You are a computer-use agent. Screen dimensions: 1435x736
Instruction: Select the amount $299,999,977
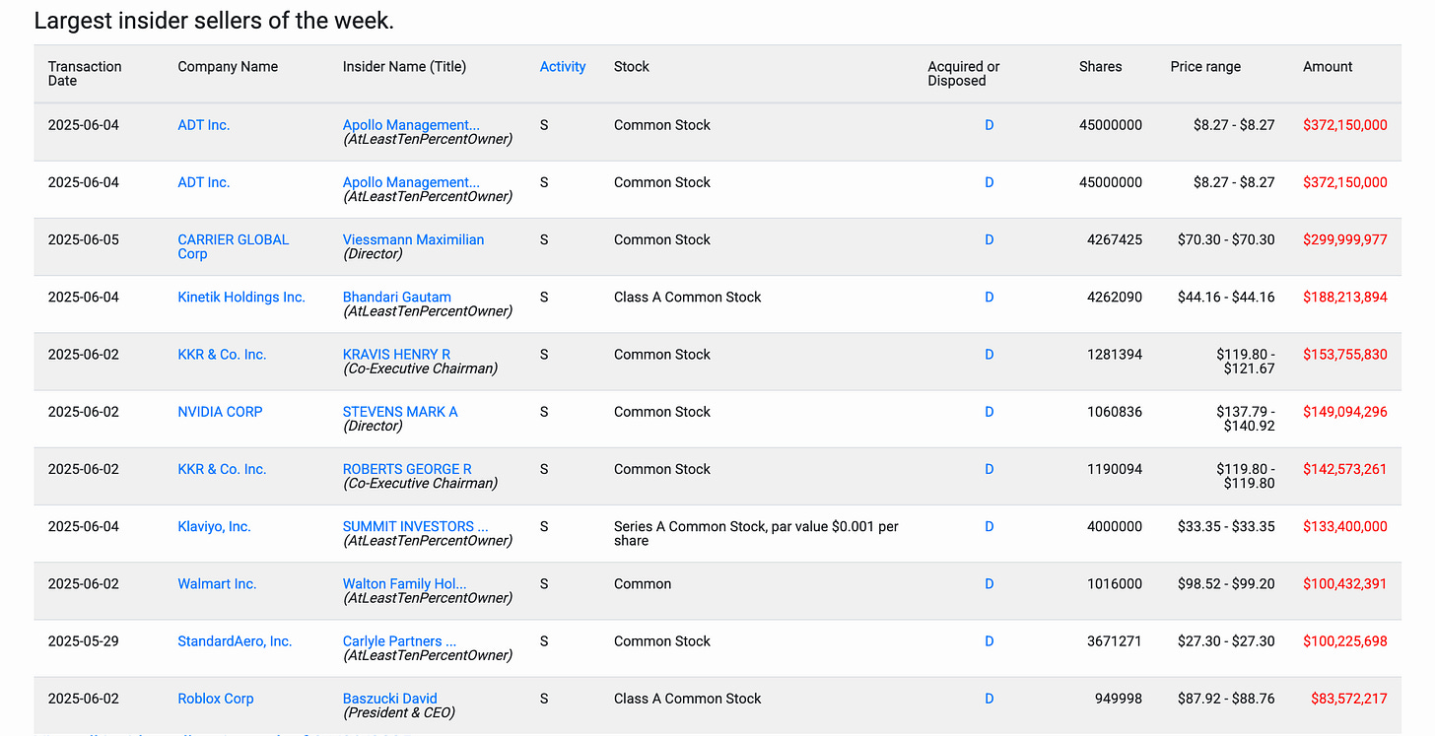pos(1344,239)
